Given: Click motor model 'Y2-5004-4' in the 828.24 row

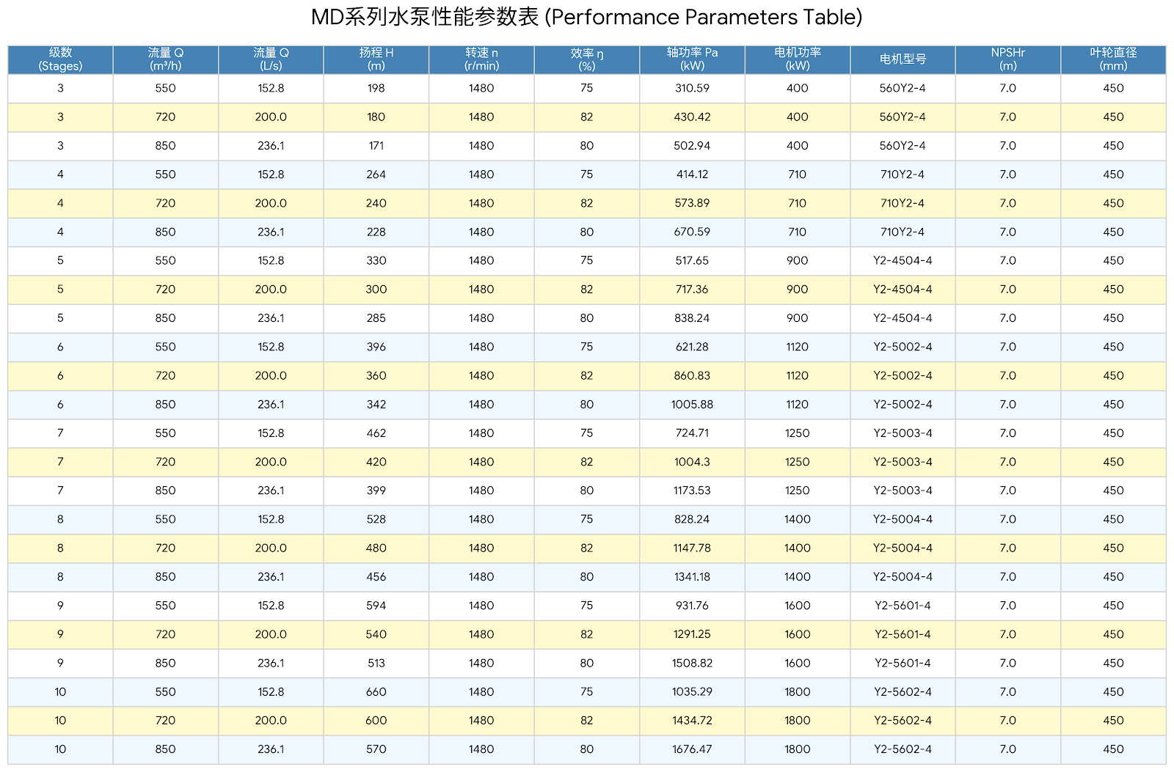Looking at the screenshot, I should coord(903,519).
